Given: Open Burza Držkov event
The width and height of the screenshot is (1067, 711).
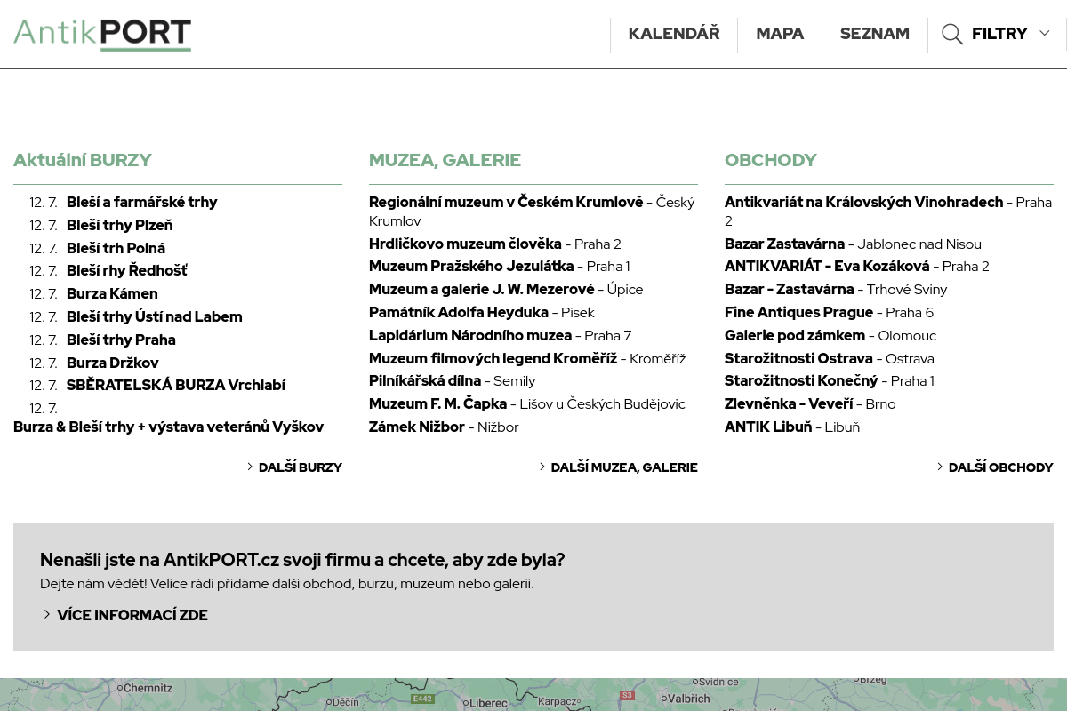Looking at the screenshot, I should (x=113, y=363).
